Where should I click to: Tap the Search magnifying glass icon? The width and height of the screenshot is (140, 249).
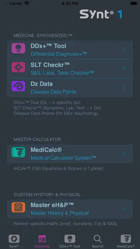97,239
